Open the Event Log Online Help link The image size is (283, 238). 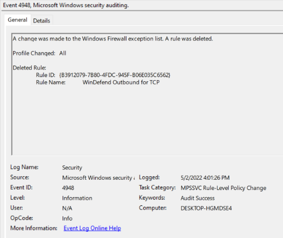(92, 228)
